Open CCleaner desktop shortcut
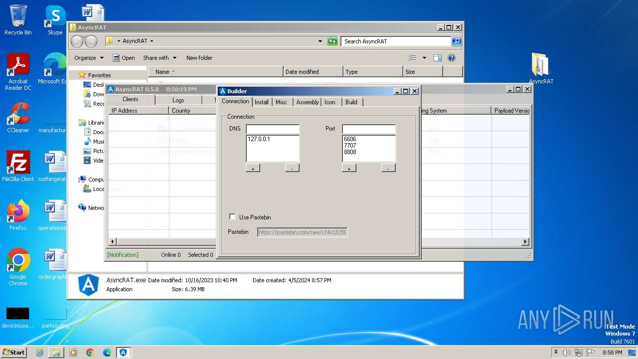 pyautogui.click(x=18, y=118)
